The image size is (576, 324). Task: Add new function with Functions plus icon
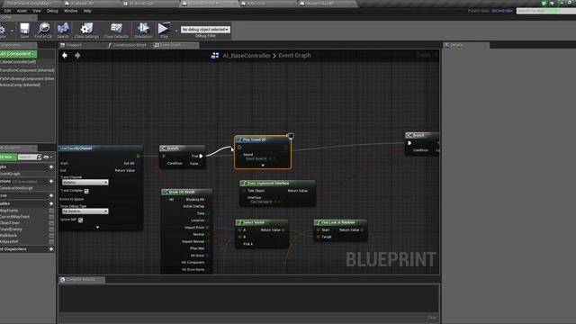click(x=51, y=181)
